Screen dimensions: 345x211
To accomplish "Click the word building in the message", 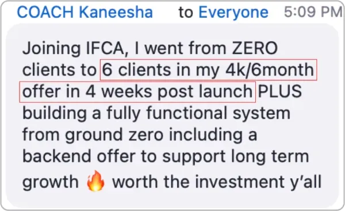I will click(x=55, y=114).
